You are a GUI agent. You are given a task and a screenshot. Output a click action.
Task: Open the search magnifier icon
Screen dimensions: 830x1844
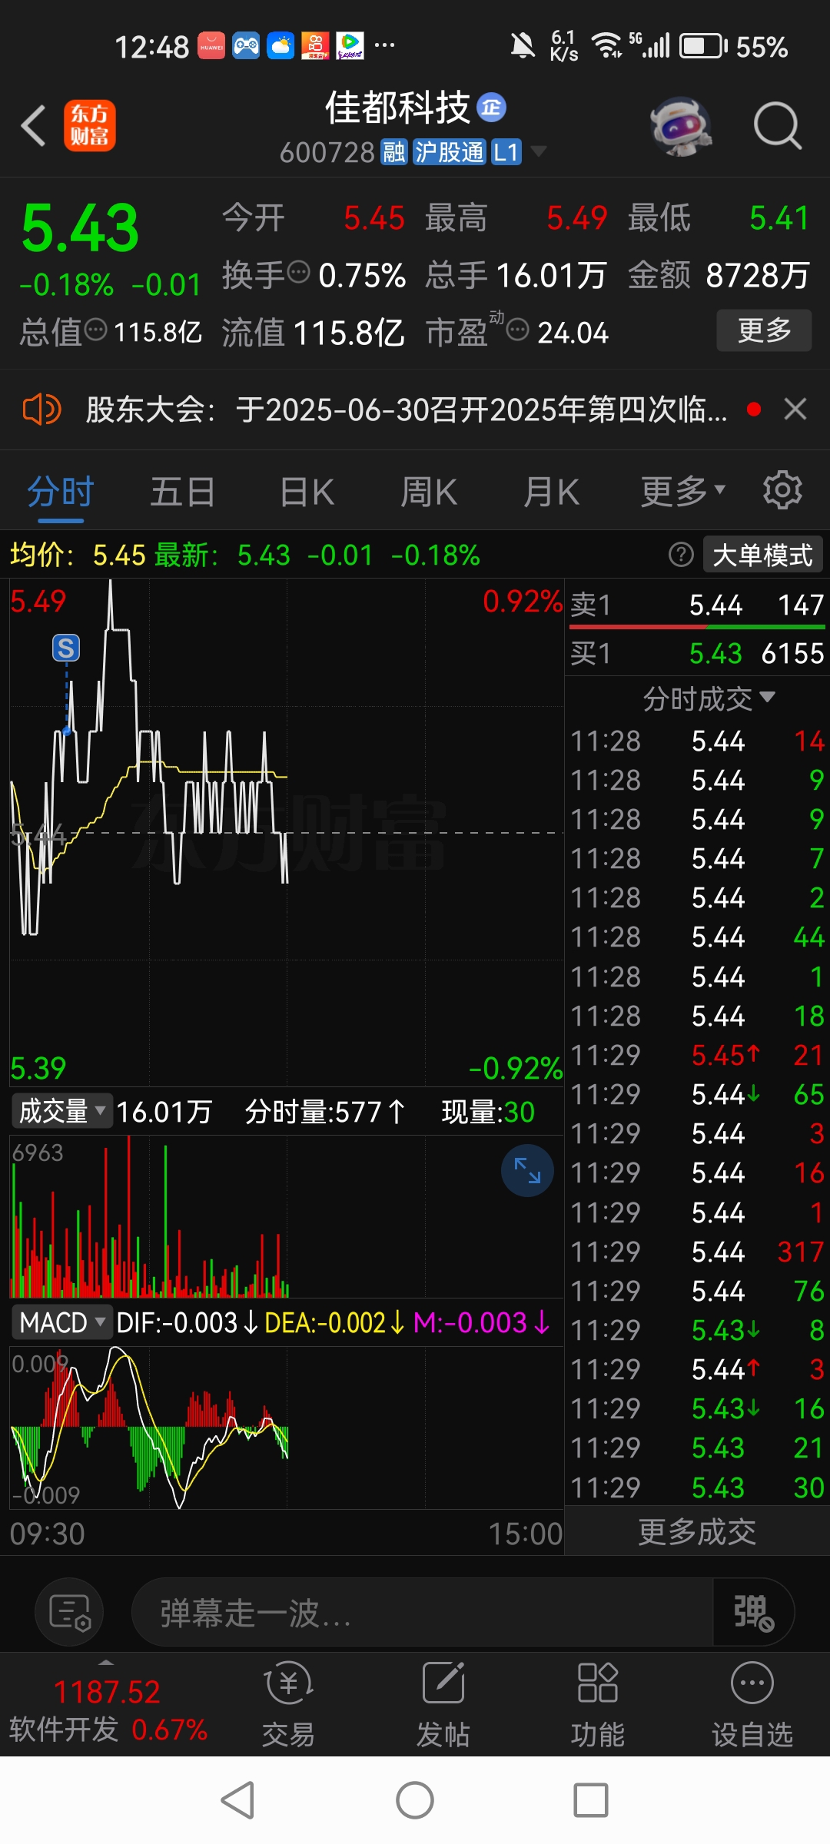pos(778,125)
